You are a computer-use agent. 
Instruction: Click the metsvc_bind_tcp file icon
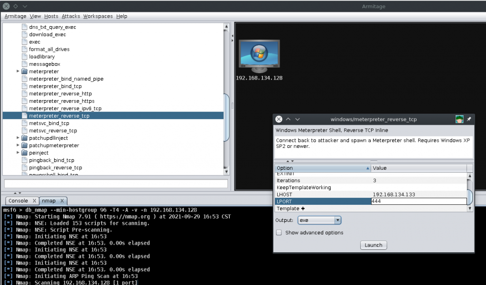click(x=25, y=123)
